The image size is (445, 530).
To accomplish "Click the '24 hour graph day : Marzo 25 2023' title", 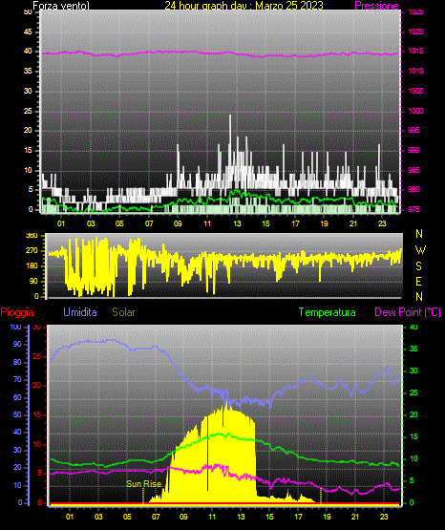I will click(x=244, y=6).
